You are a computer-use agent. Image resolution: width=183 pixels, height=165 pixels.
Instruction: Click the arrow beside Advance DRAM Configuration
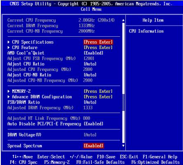[x=9, y=97]
